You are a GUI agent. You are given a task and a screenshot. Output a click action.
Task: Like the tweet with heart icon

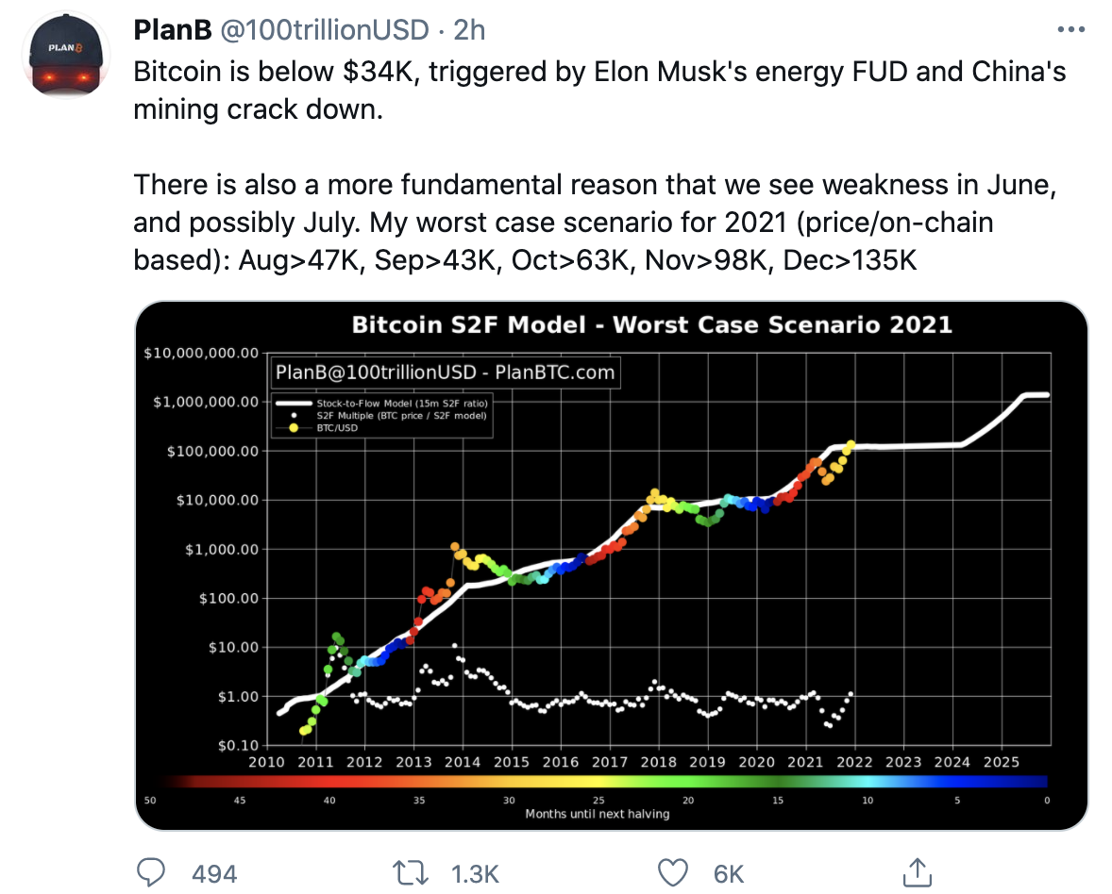(672, 872)
